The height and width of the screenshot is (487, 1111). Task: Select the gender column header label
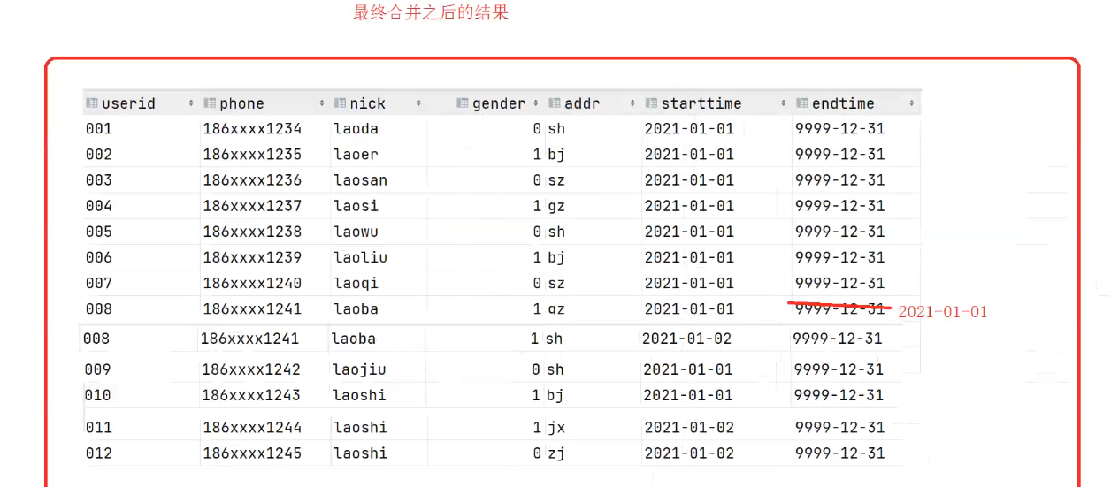tap(499, 103)
